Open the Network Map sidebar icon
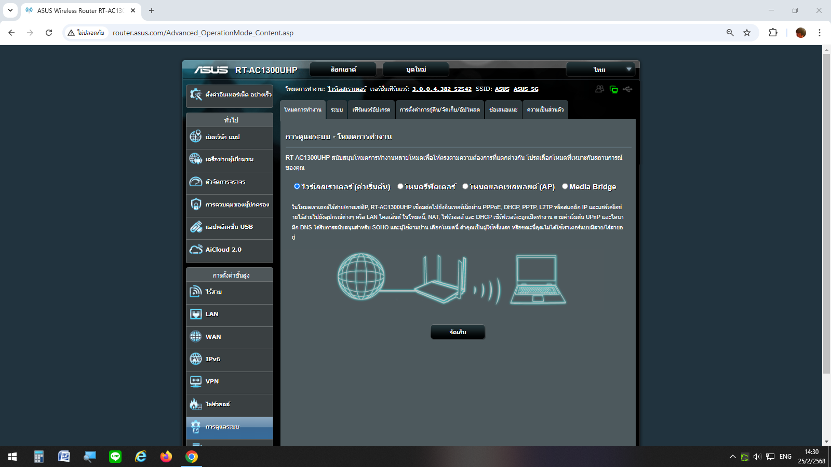The width and height of the screenshot is (831, 467). click(196, 136)
